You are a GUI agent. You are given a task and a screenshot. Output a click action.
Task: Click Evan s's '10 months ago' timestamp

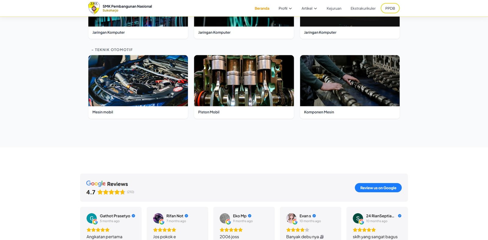tap(310, 221)
